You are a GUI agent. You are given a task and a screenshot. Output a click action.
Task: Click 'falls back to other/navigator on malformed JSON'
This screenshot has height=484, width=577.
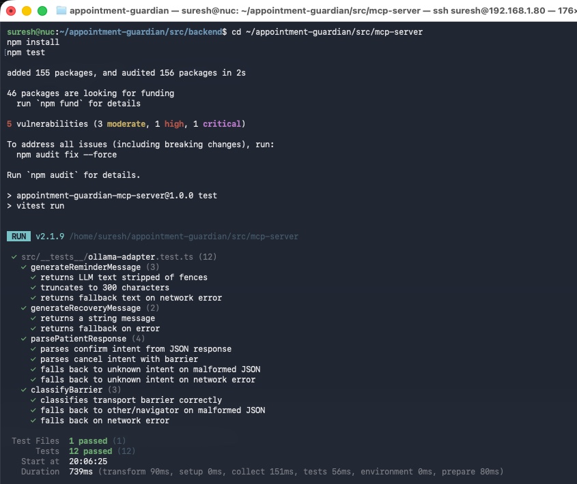coord(153,410)
